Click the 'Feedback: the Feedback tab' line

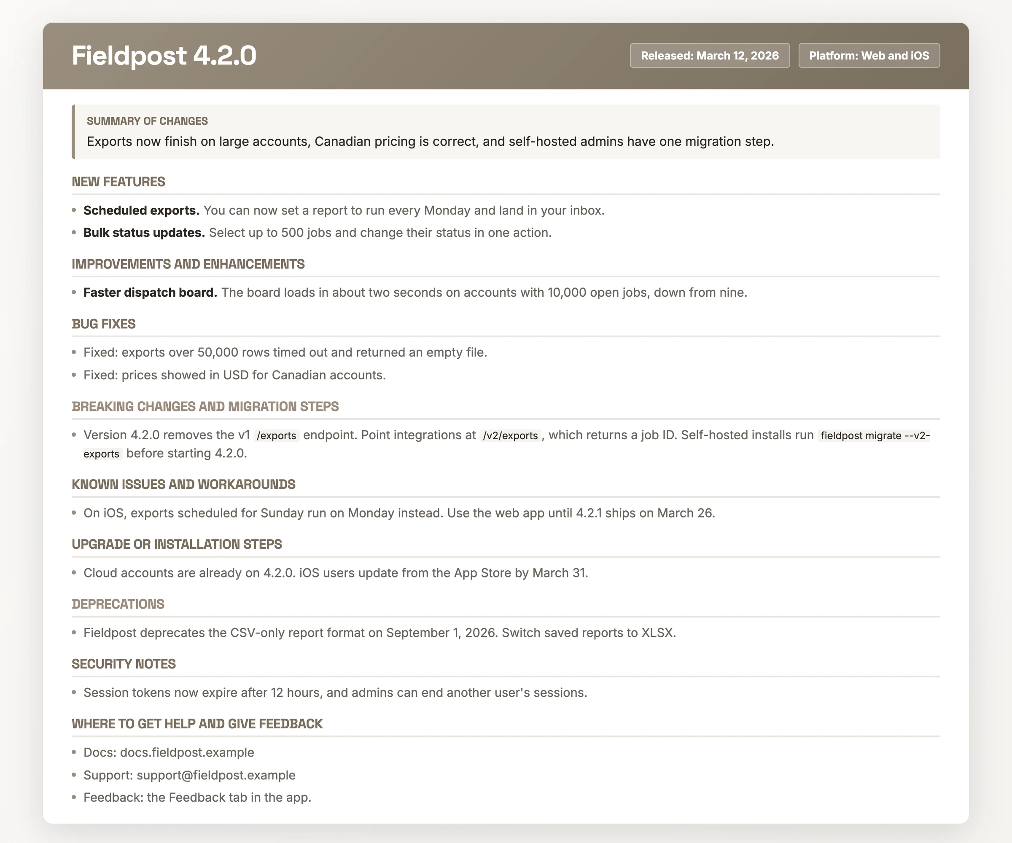pyautogui.click(x=198, y=797)
